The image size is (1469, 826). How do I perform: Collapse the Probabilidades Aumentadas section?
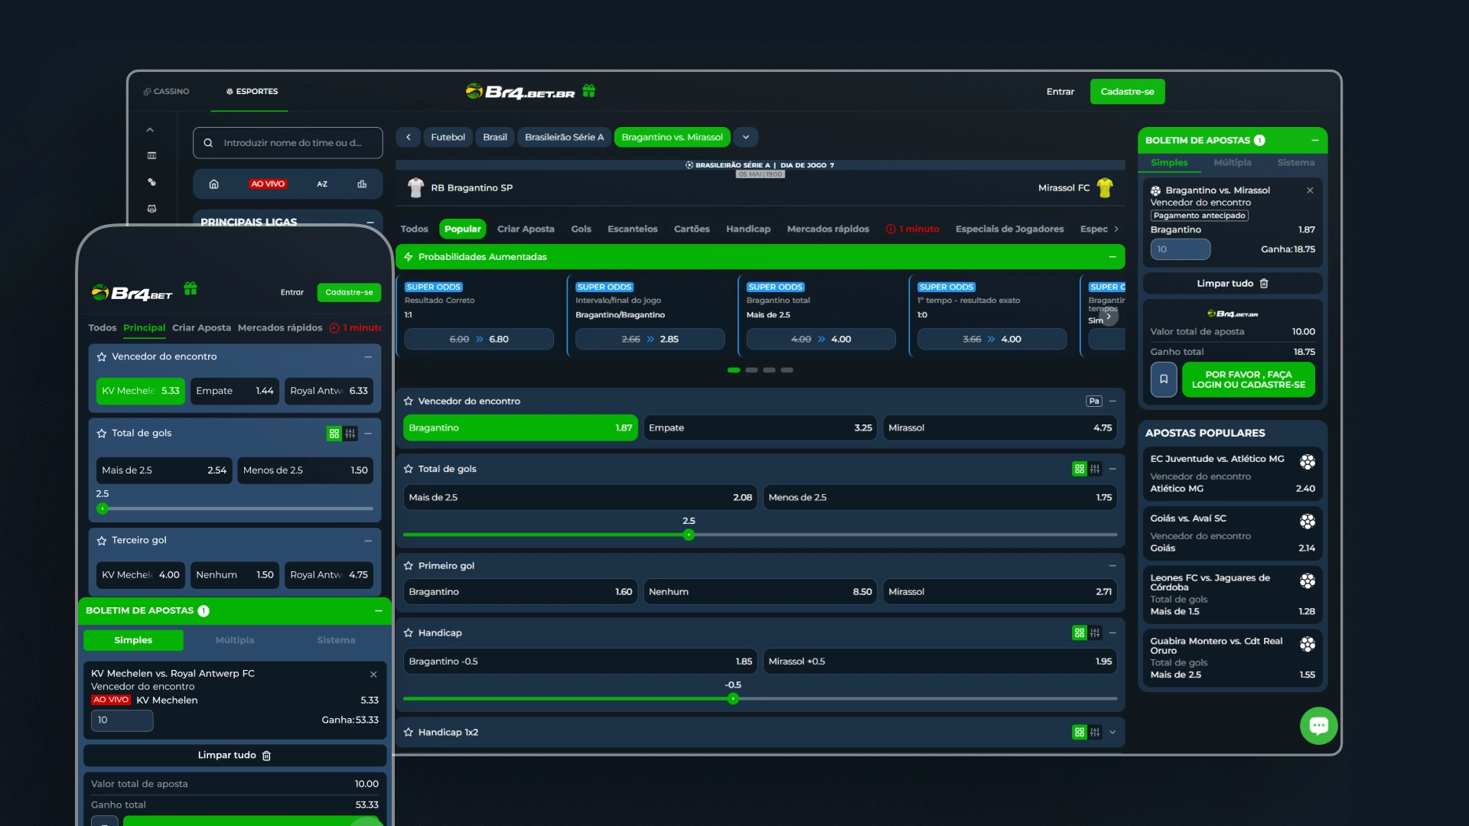tap(1112, 257)
